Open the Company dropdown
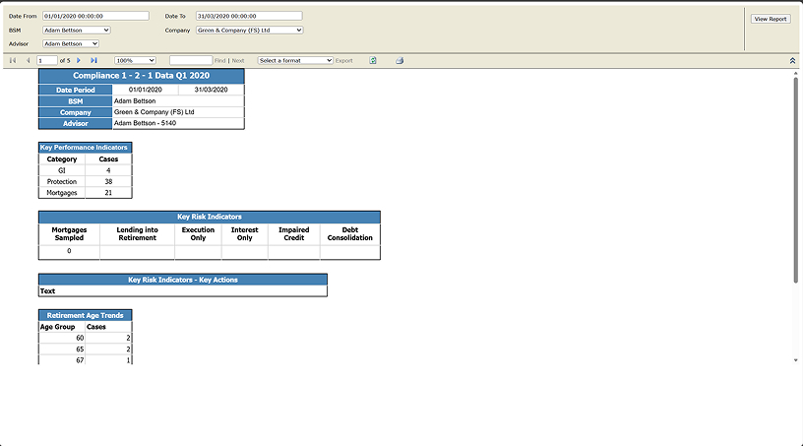Viewport: 803px width, 446px height. click(x=249, y=31)
